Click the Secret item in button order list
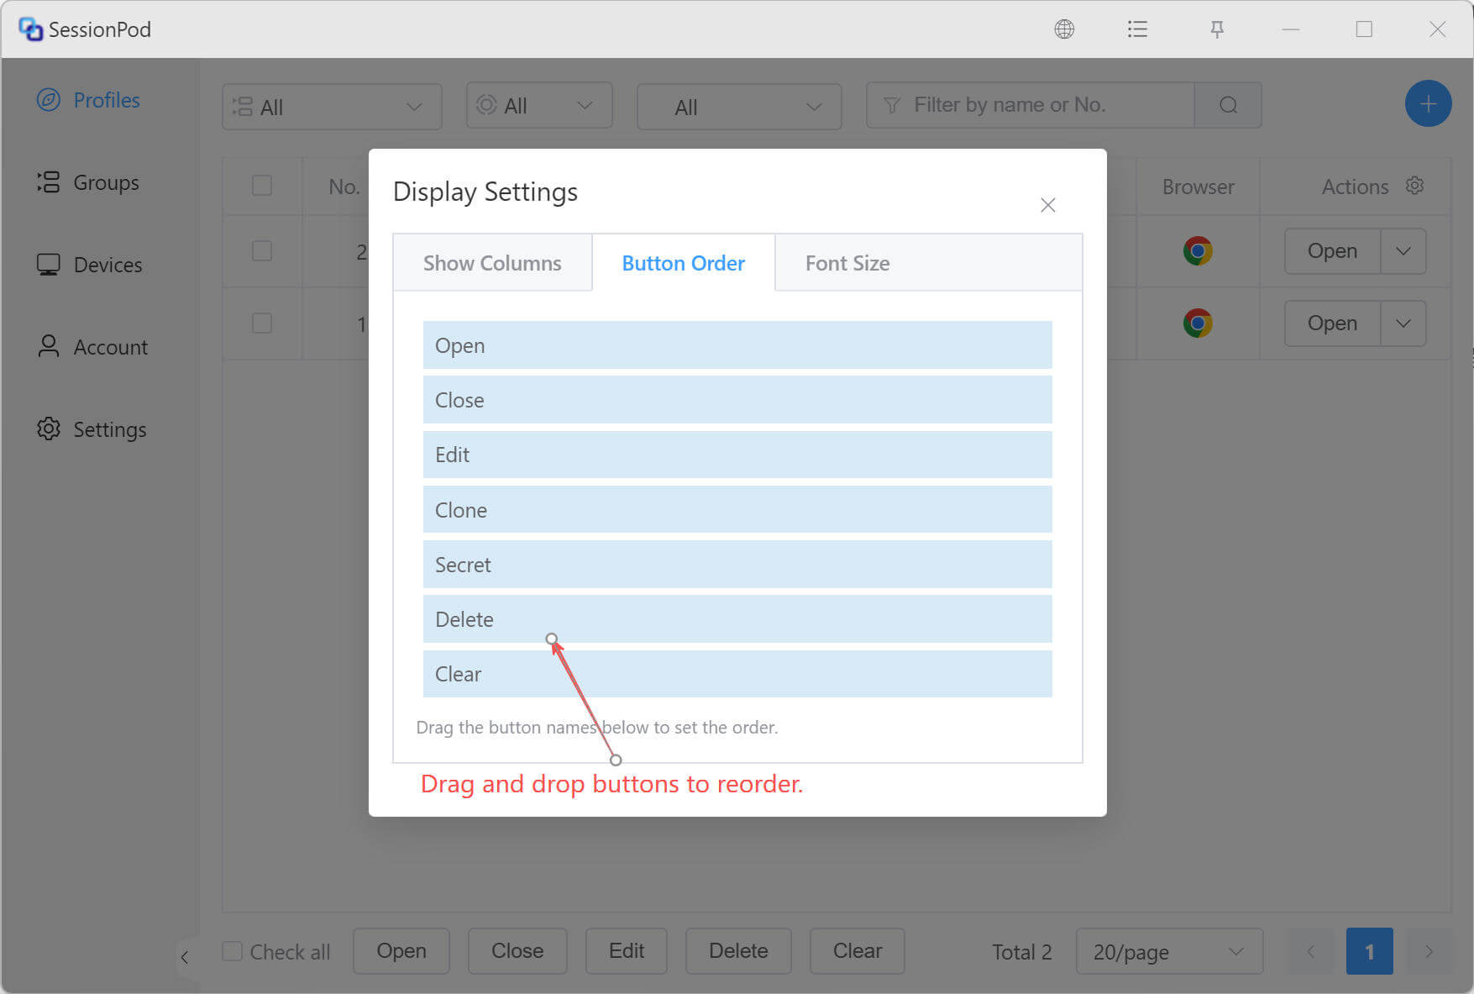Viewport: 1474px width, 994px height. coord(737,565)
